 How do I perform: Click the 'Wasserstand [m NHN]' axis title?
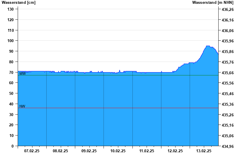point(212,3)
